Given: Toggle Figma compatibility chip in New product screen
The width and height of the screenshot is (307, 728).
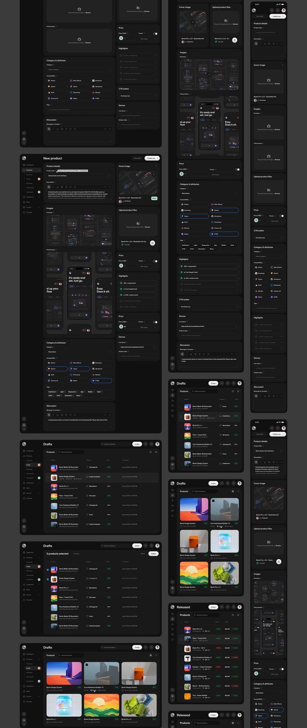Looking at the screenshot, I should 79,369.
